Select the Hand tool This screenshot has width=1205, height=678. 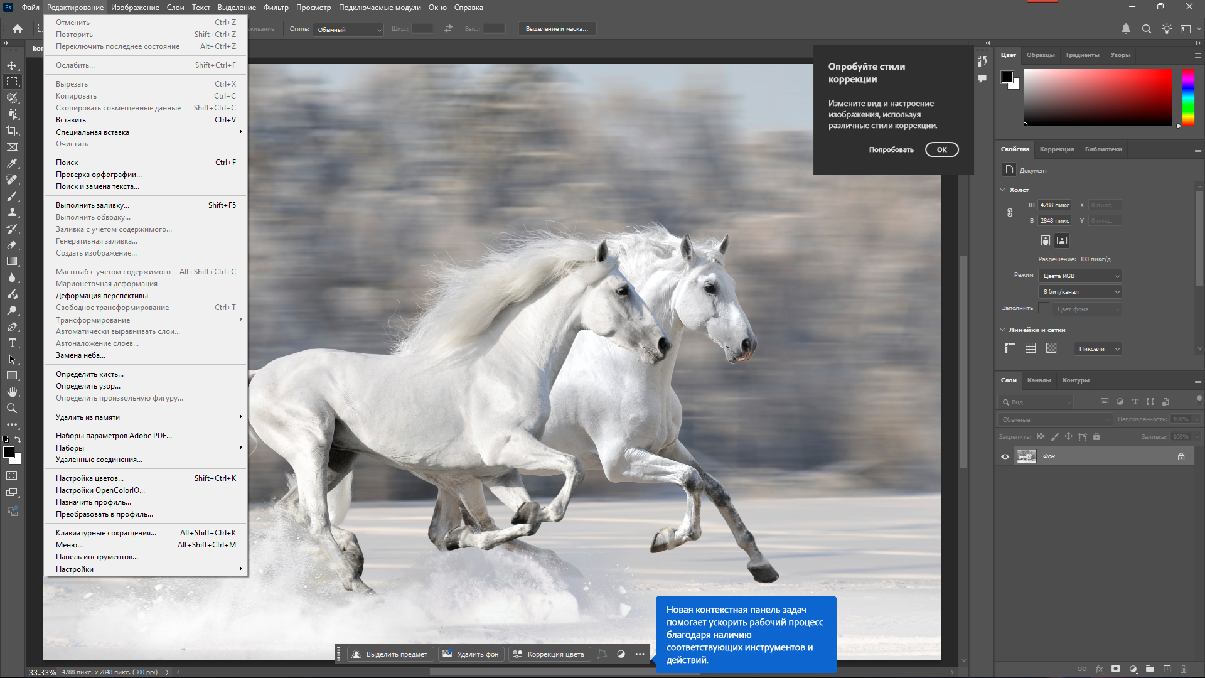click(12, 392)
